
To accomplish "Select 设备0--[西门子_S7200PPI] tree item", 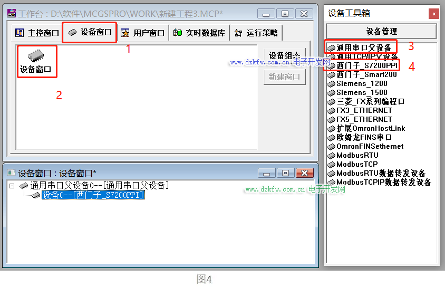I will coord(93,195).
